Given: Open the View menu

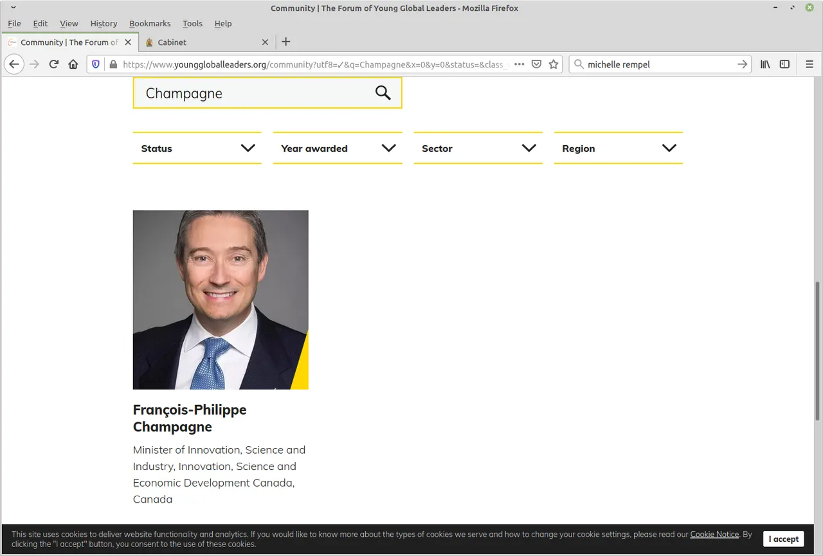Looking at the screenshot, I should point(69,23).
